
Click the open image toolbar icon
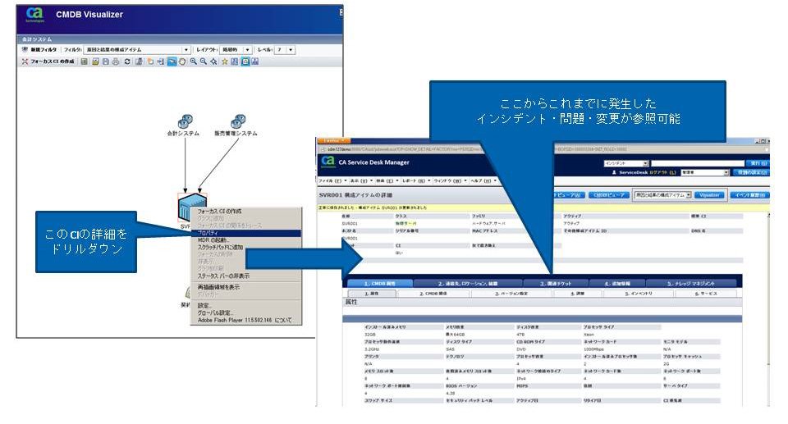tap(95, 62)
